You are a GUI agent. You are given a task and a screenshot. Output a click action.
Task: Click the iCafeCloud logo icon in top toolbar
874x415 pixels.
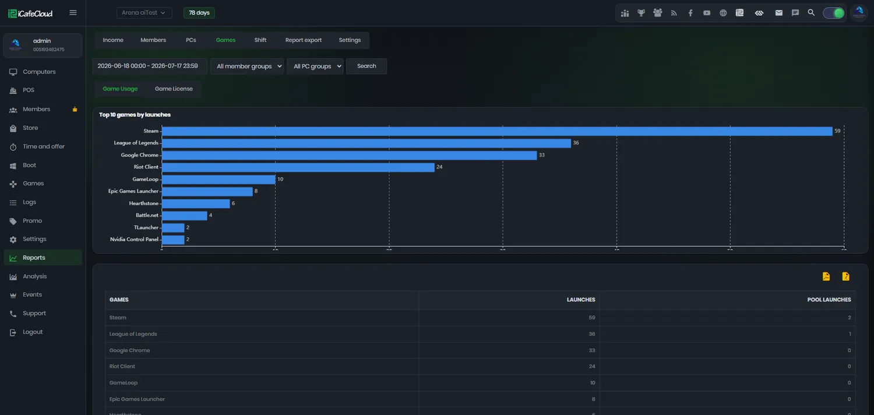pyautogui.click(x=739, y=13)
